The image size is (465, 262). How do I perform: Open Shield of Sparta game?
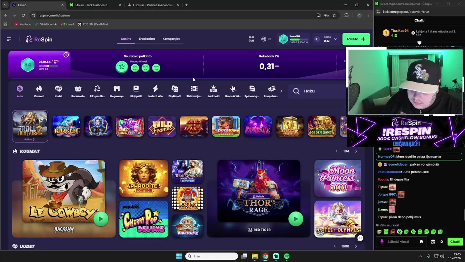pos(194,126)
